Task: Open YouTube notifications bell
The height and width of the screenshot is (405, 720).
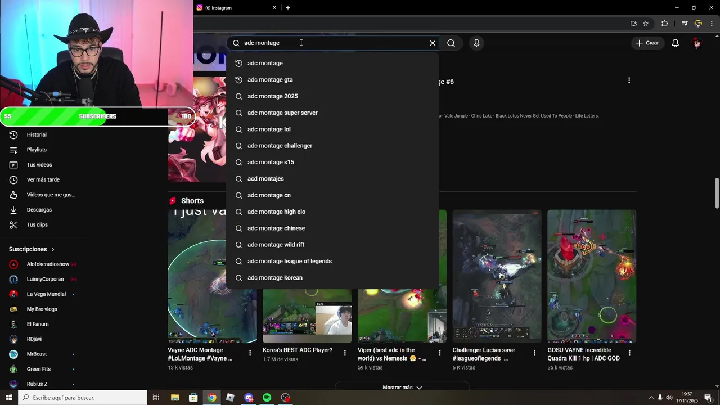Action: click(x=675, y=43)
